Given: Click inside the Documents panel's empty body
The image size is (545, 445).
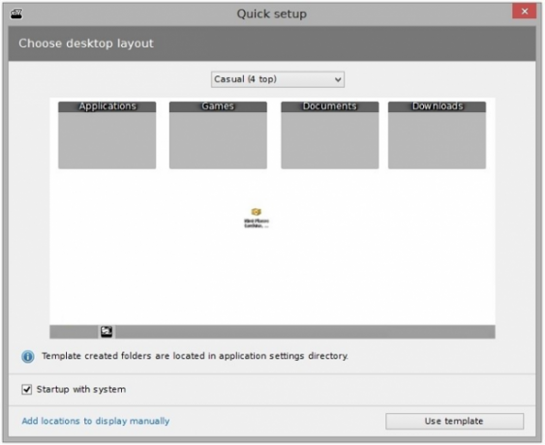Looking at the screenshot, I should pyautogui.click(x=330, y=140).
